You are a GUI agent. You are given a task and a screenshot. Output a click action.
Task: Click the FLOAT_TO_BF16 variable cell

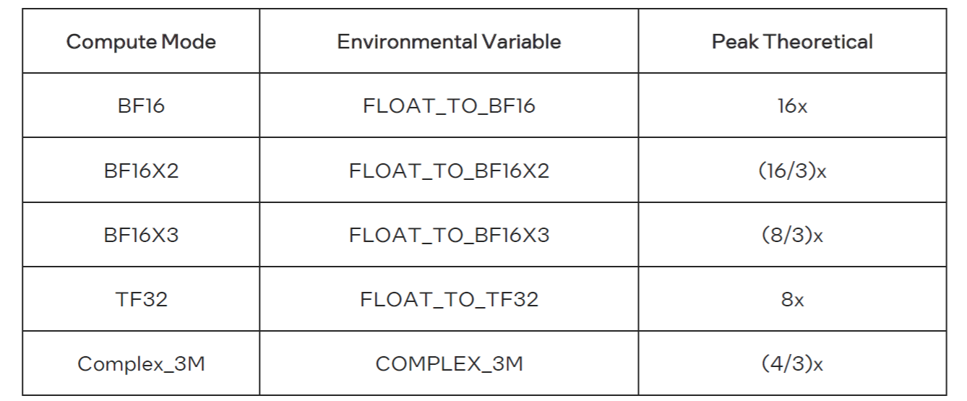point(449,105)
